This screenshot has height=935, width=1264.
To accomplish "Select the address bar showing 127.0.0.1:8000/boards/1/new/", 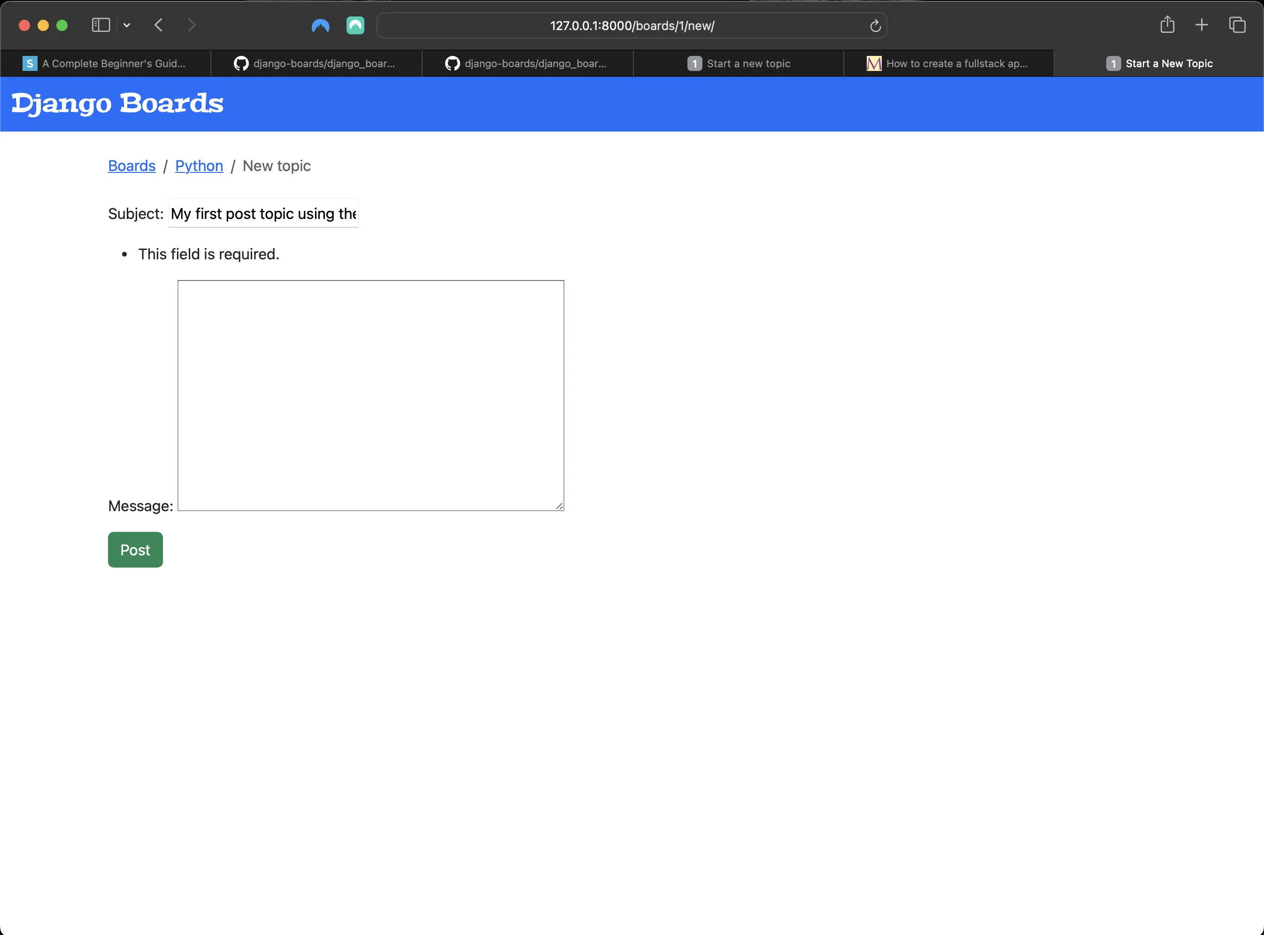I will point(632,25).
